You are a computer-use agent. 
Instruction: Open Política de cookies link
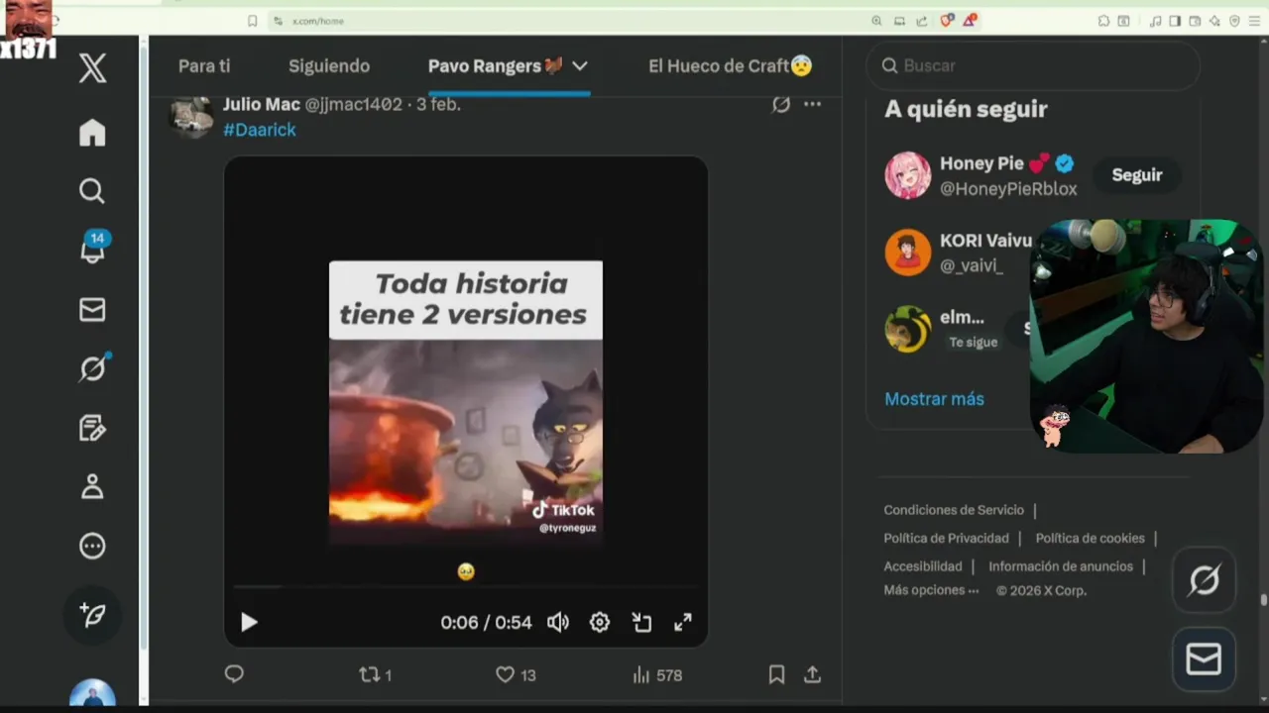[1090, 539]
